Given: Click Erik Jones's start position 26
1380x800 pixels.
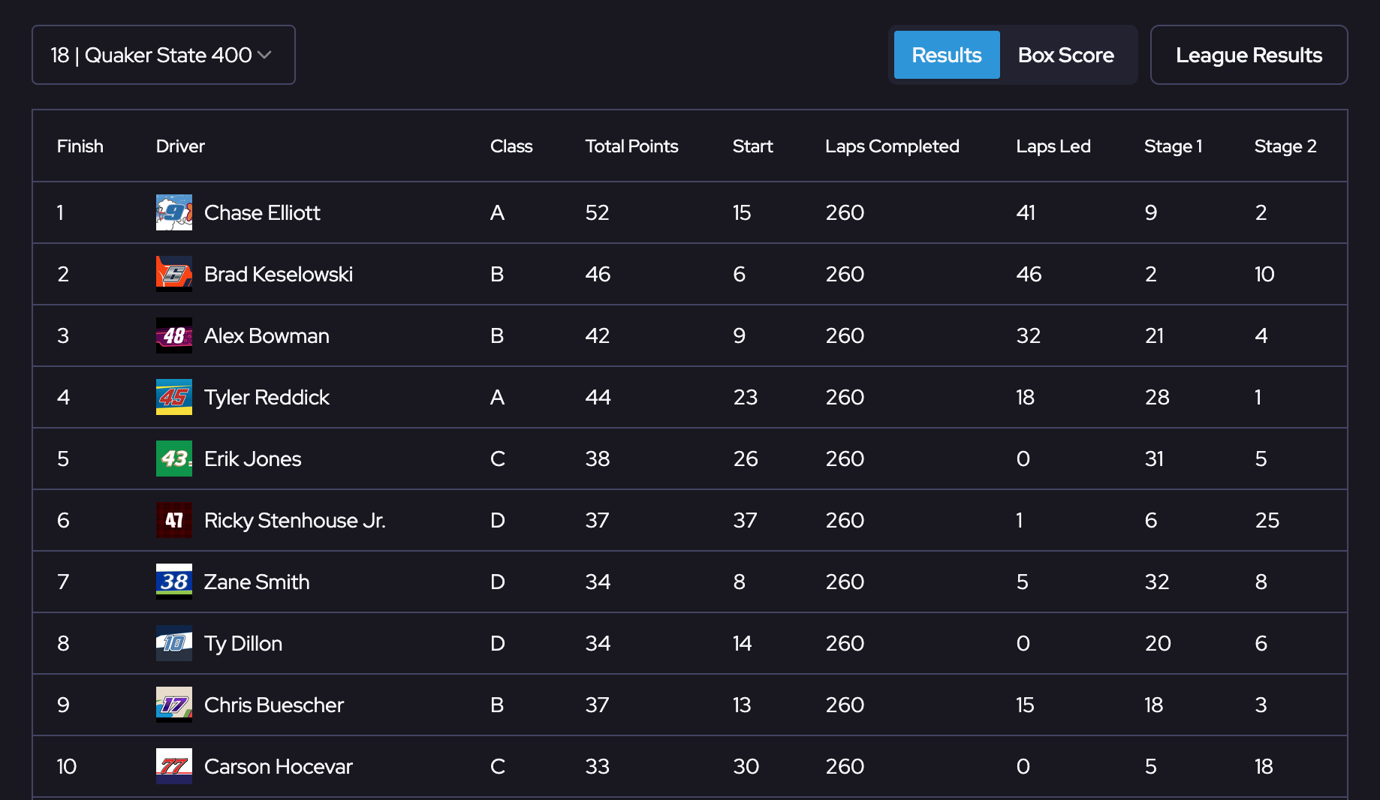Looking at the screenshot, I should [x=746, y=459].
